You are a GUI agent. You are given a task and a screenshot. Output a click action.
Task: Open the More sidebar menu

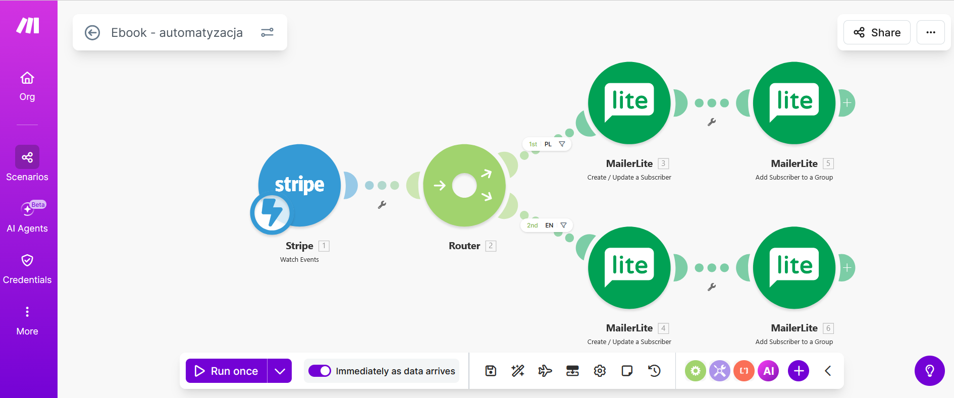[27, 321]
